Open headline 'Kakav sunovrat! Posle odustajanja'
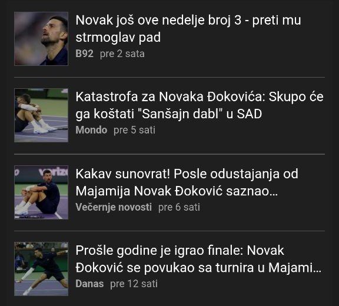Viewport: 339px width, 306px height. click(x=187, y=182)
